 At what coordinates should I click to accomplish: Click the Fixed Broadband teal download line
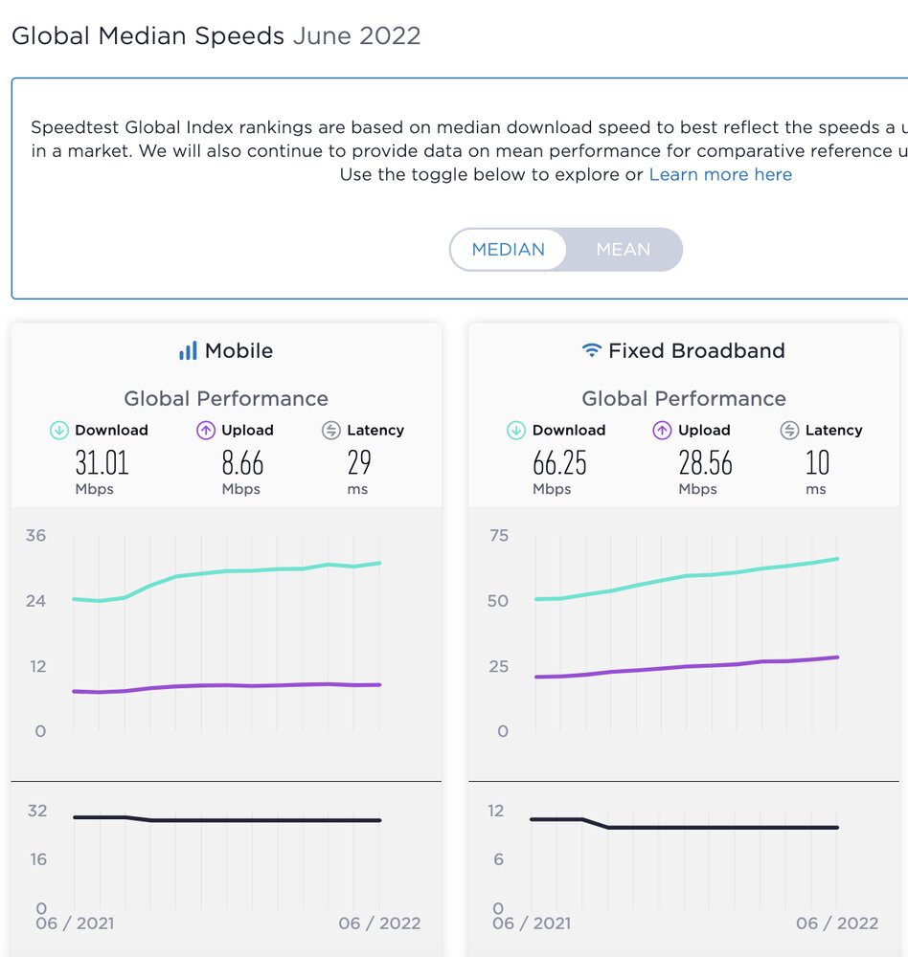[x=686, y=575]
